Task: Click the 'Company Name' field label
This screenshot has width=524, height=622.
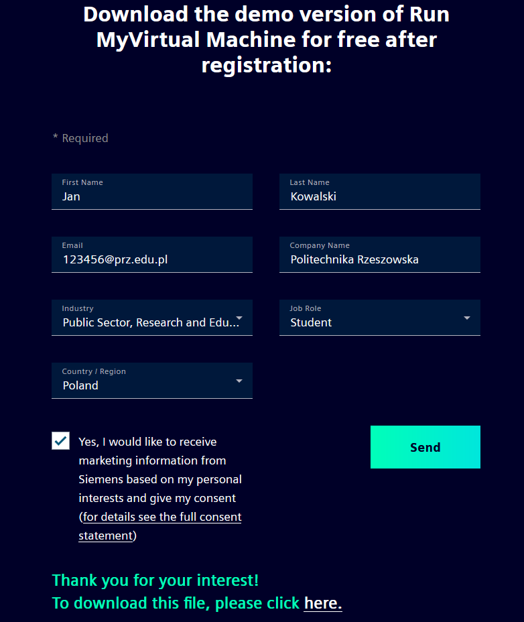Action: (320, 245)
